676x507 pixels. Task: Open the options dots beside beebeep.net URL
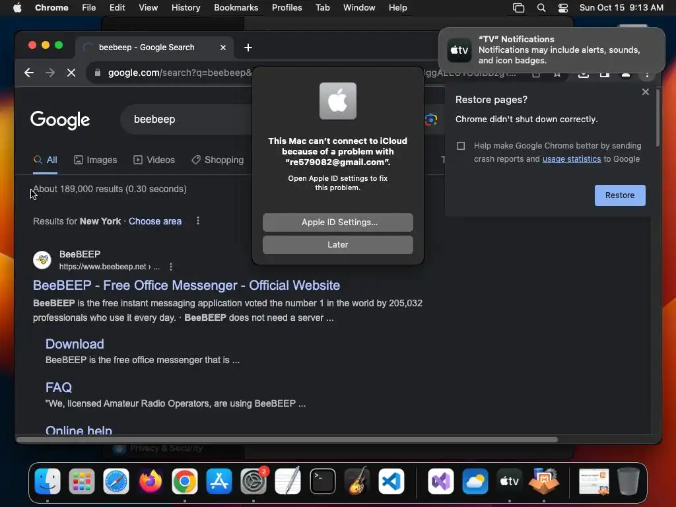click(x=171, y=267)
